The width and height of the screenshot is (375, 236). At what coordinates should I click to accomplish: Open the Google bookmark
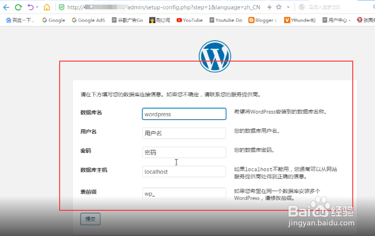click(x=54, y=20)
